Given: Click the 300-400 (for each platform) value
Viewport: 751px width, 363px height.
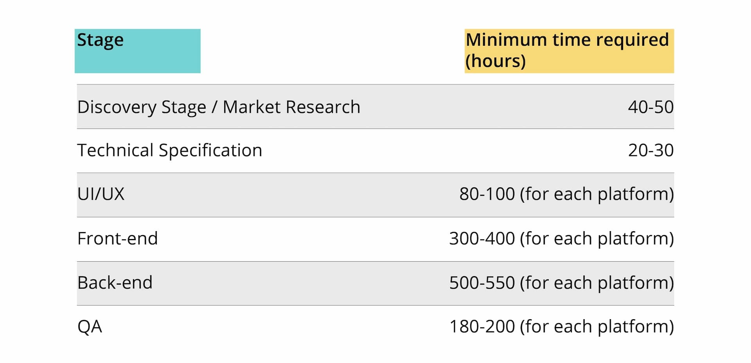Looking at the screenshot, I should point(561,239).
